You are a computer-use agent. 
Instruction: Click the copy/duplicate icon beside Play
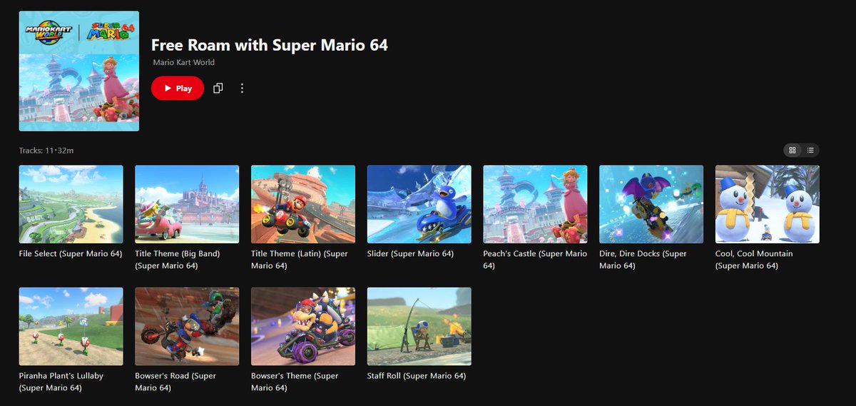(x=218, y=88)
